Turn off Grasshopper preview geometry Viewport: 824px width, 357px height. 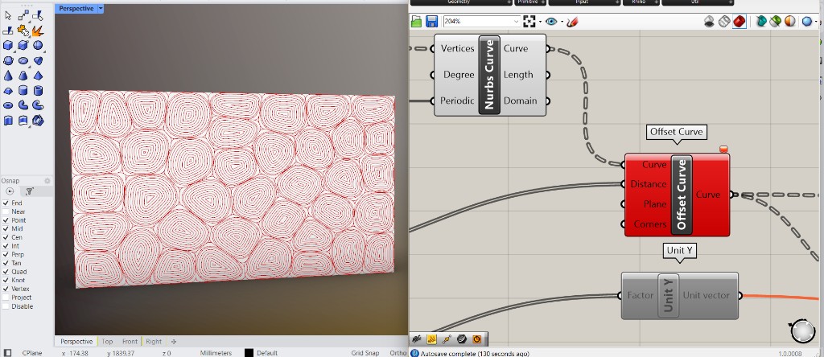point(709,22)
